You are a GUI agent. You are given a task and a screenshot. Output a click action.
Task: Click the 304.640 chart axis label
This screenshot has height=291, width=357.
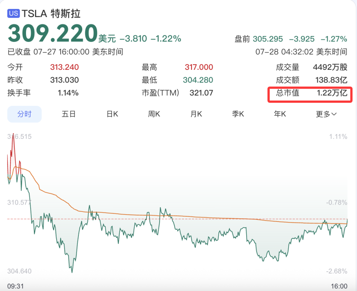click(19, 271)
